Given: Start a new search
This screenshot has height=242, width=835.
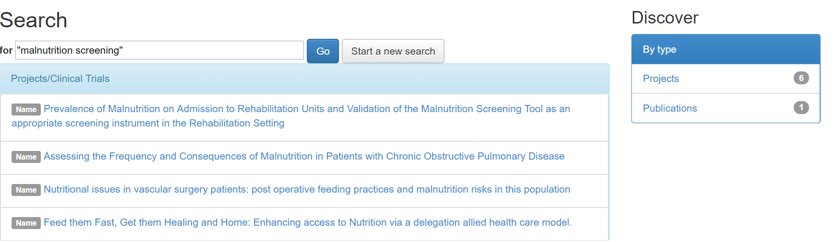Looking at the screenshot, I should coord(393,51).
